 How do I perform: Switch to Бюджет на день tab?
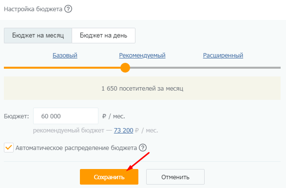pos(103,36)
